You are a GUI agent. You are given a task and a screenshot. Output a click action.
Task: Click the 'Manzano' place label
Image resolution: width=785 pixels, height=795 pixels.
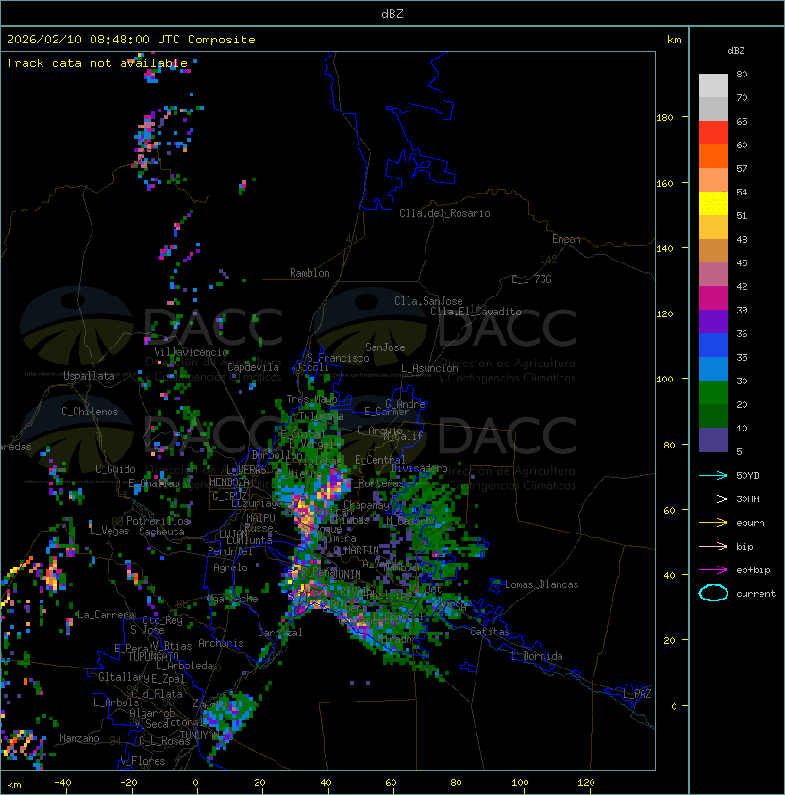[79, 738]
